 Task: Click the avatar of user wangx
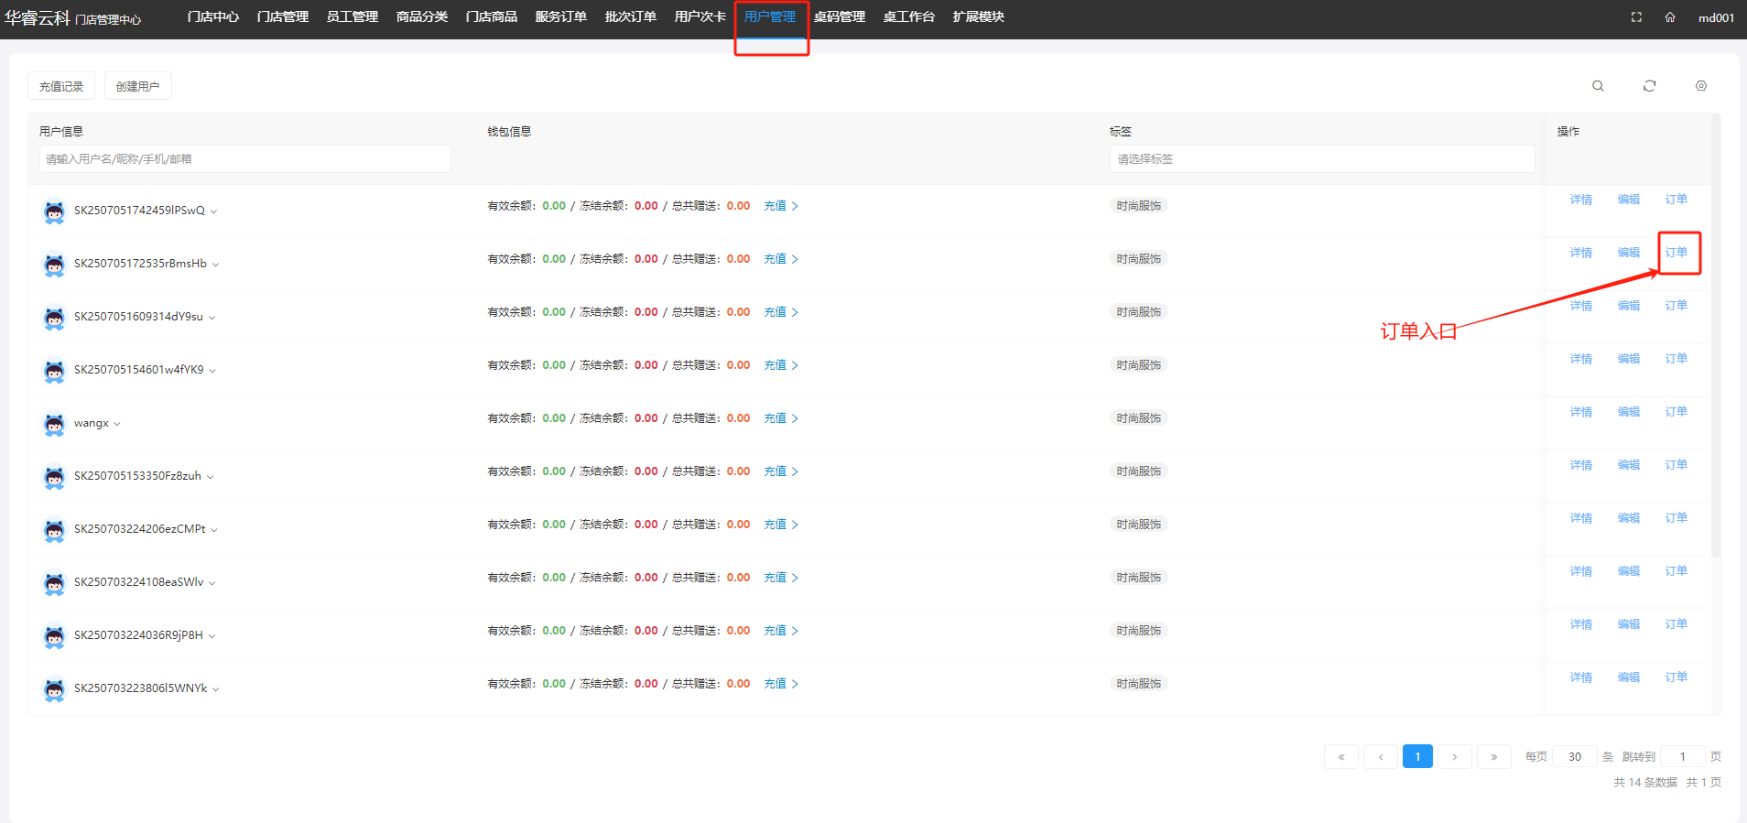point(54,424)
